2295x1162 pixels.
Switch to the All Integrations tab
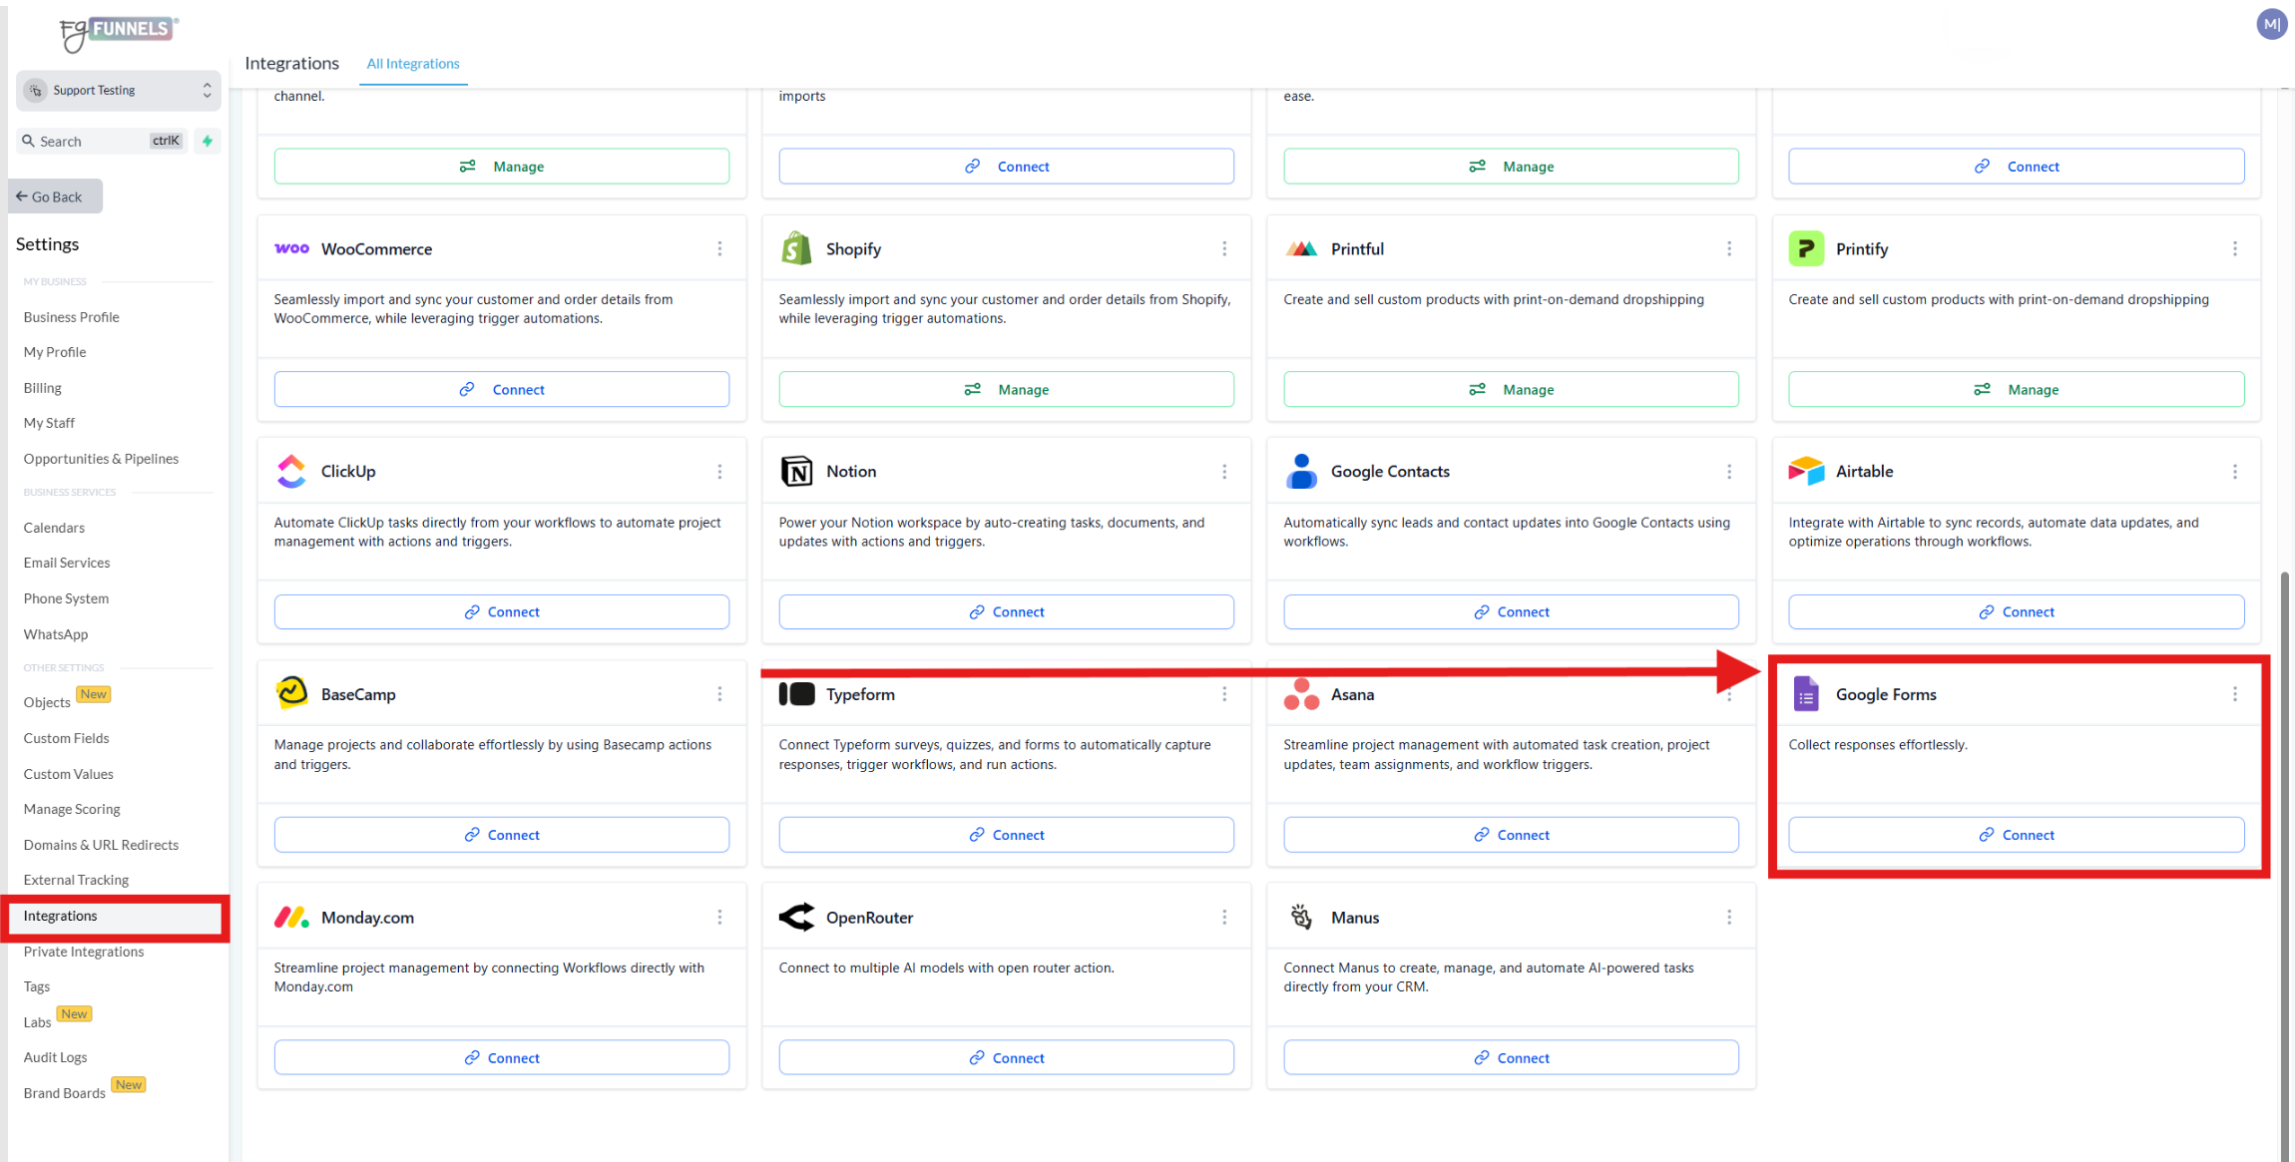pos(413,63)
